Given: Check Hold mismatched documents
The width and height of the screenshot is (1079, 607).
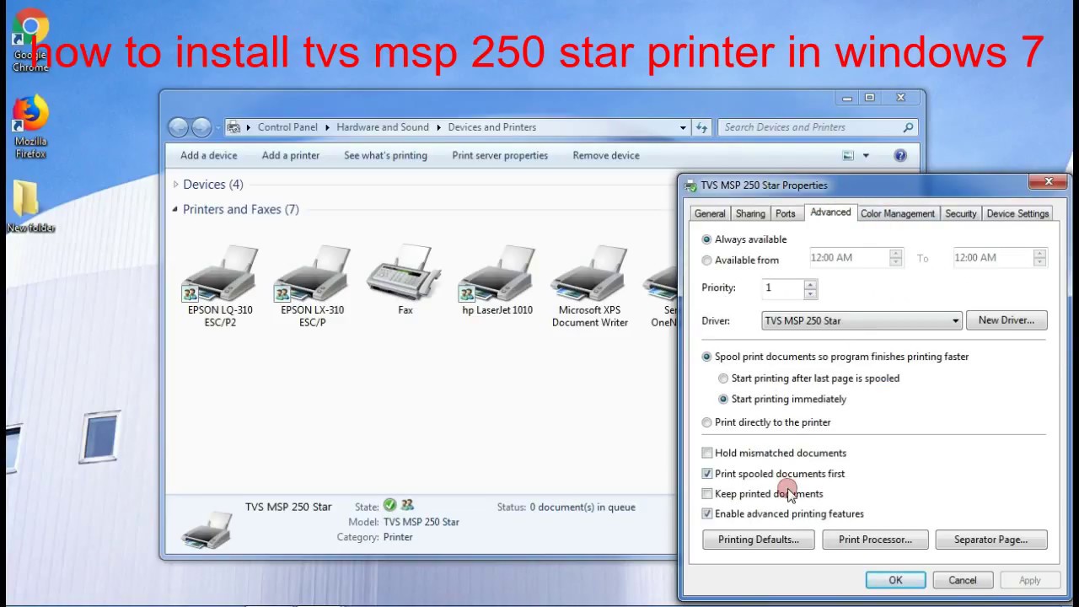Looking at the screenshot, I should point(707,453).
